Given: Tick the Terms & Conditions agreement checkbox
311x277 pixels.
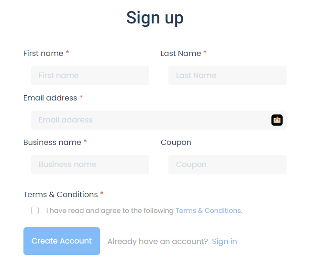Looking at the screenshot, I should 35,211.
